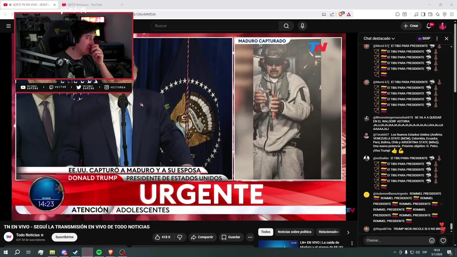
Task: Like the video with 418 K
Action: [x=162, y=237]
